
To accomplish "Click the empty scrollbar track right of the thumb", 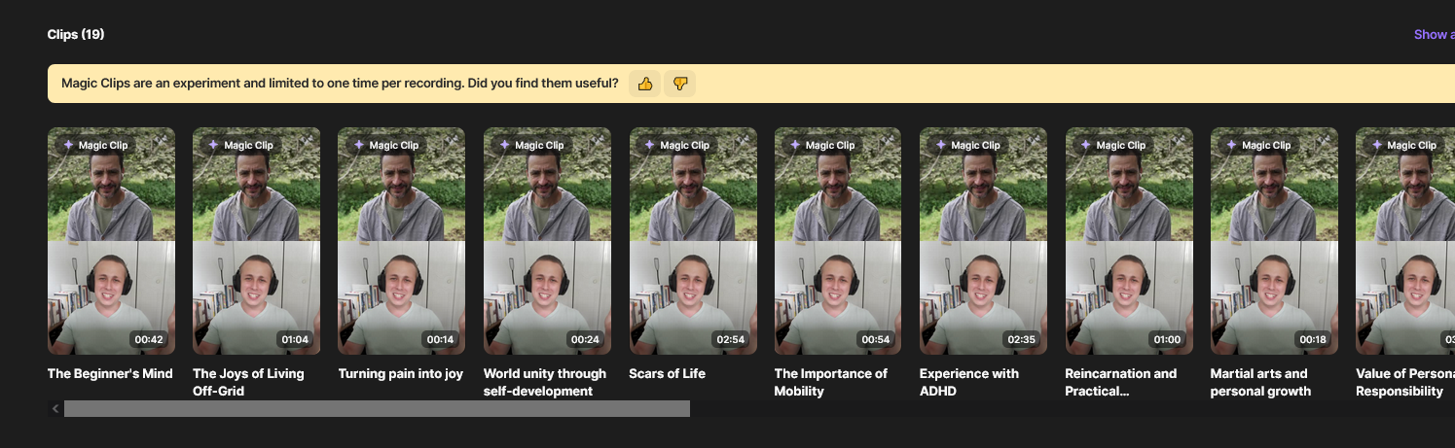I will pos(1071,409).
